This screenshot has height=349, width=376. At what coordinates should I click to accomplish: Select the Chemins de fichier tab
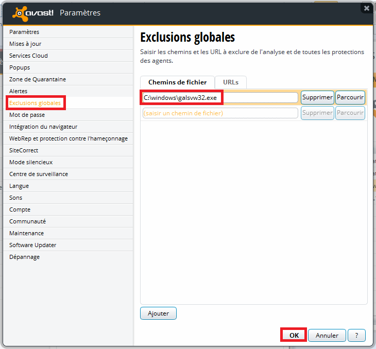(177, 82)
